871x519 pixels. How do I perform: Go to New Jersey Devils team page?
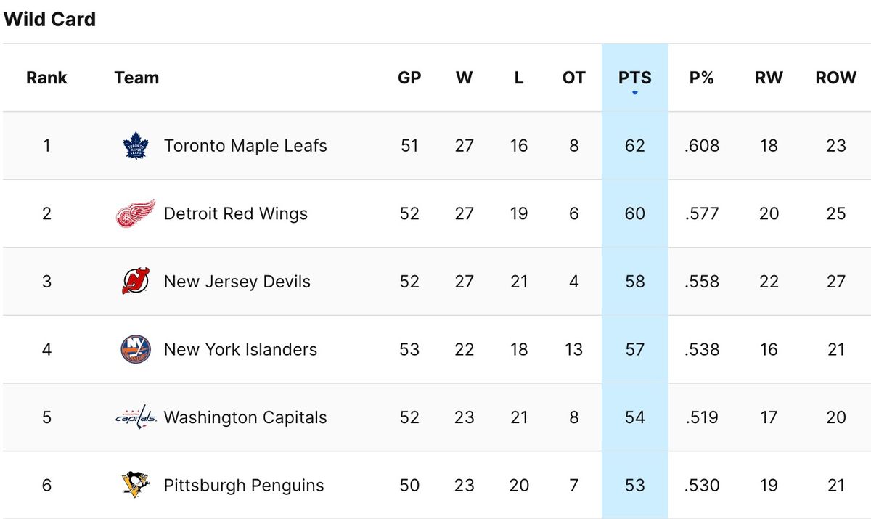237,282
